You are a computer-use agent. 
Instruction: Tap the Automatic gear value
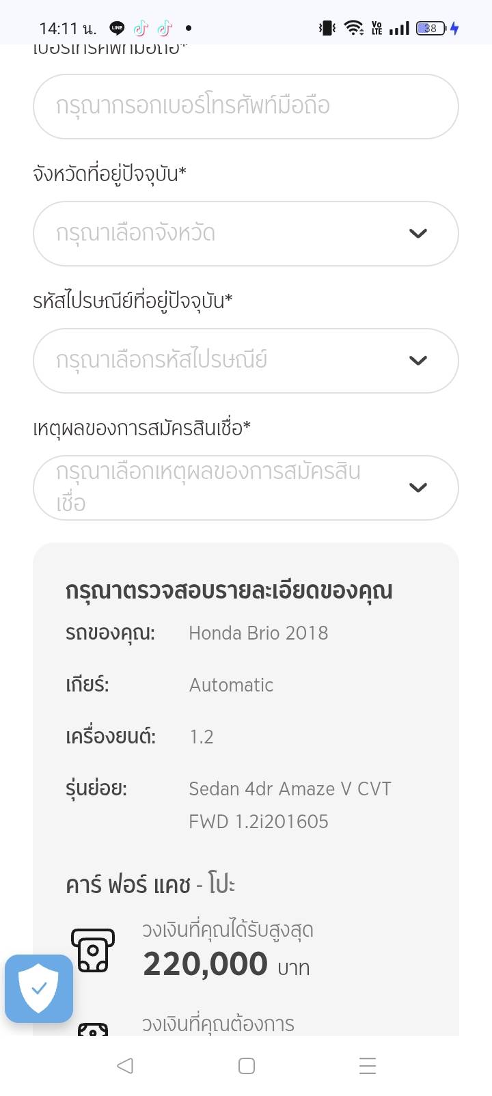point(231,685)
